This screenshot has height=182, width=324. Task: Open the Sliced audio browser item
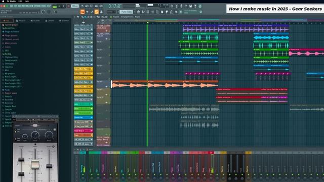(x=9, y=113)
